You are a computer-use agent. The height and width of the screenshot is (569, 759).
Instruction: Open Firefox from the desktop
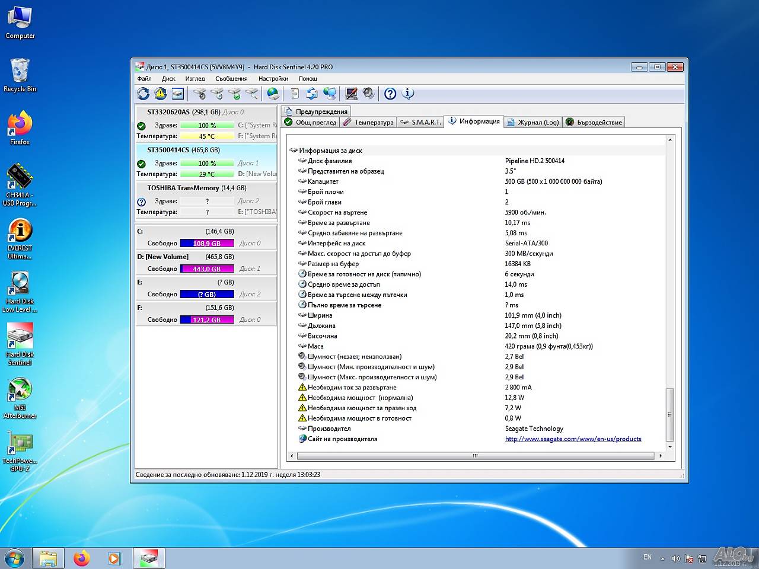coord(20,127)
